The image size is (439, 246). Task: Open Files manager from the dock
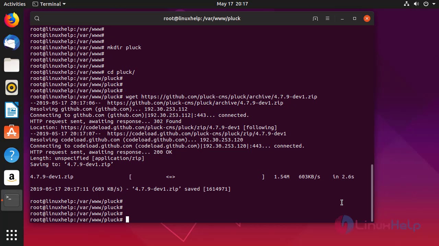12,65
